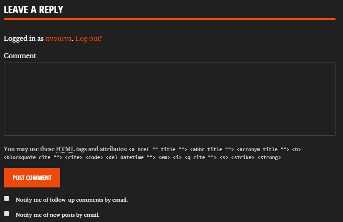Click the <del datetime> tag example

pos(130,157)
